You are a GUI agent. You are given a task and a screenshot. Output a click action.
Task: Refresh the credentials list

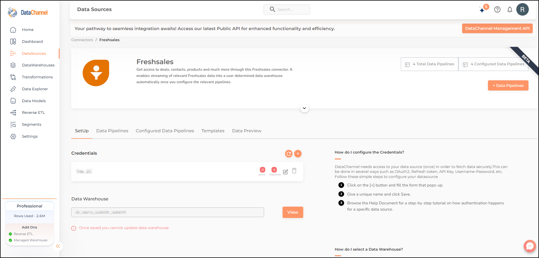pyautogui.click(x=289, y=154)
